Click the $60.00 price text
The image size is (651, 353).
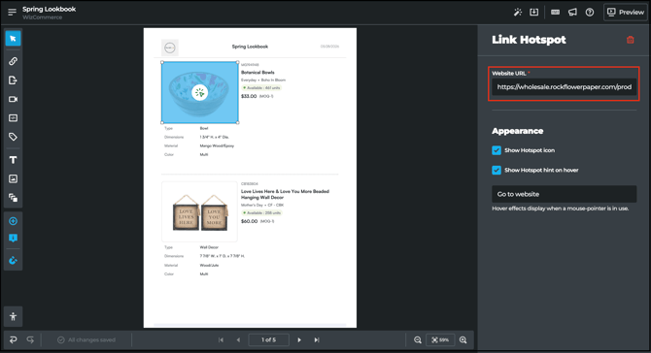point(249,221)
